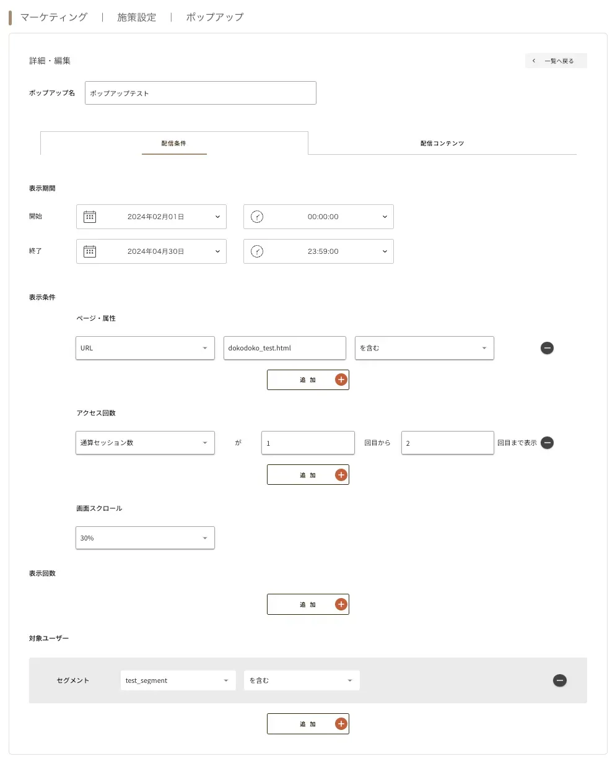Open the 通算セッション数 dropdown
Image resolution: width=615 pixels, height=764 pixels.
(144, 443)
